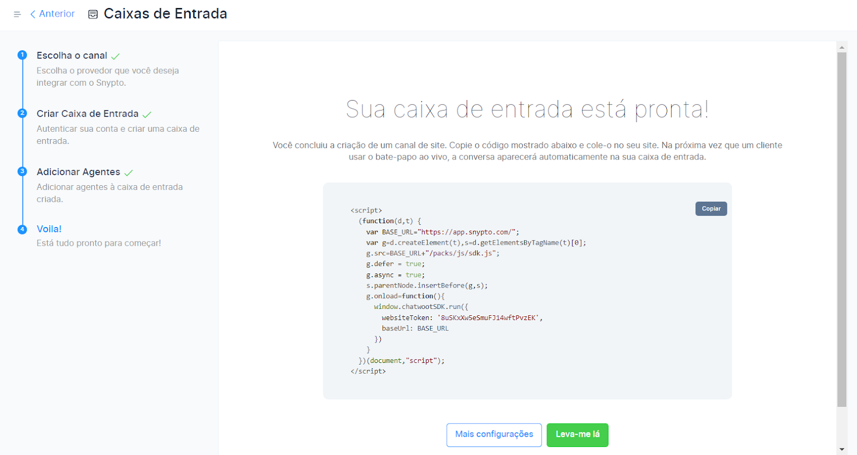857x455 pixels.
Task: Click the opening <script> tag line
Action: coord(366,210)
